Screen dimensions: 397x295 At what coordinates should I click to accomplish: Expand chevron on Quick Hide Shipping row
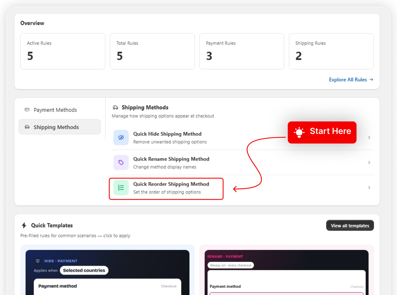(x=369, y=137)
